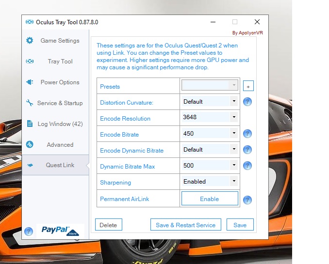Click the Permanent AirLink label
Viewport: 329px width, 264px height.
coord(124,199)
